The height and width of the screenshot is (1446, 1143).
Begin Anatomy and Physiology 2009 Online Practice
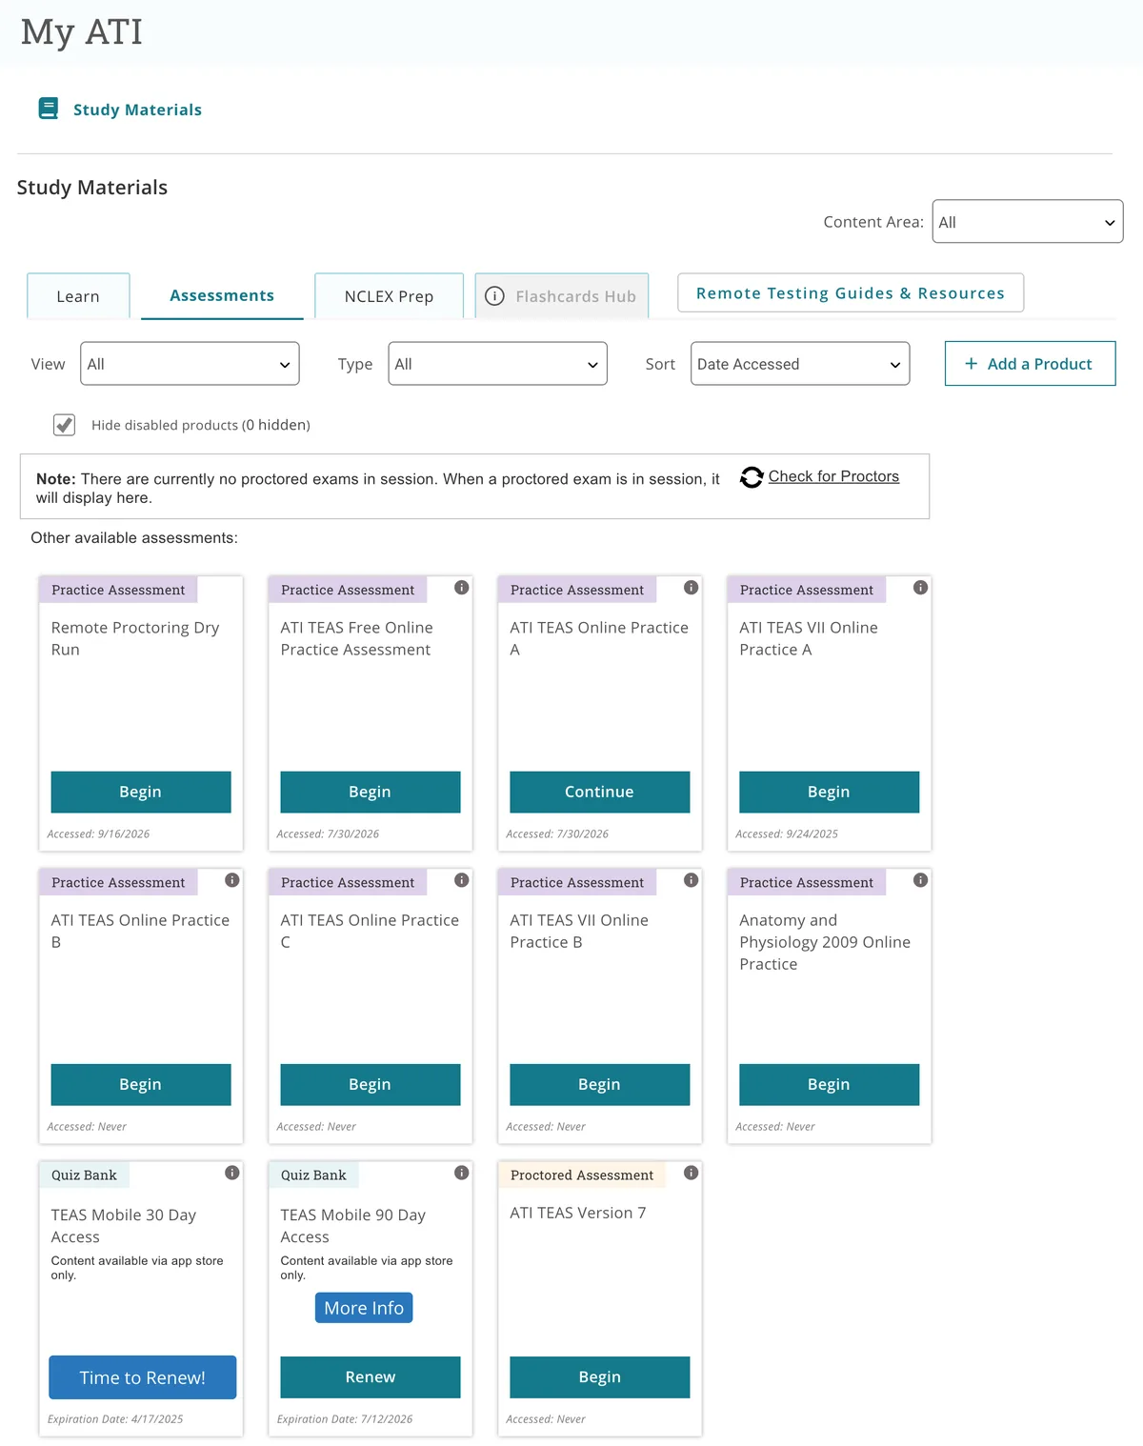click(x=830, y=1084)
